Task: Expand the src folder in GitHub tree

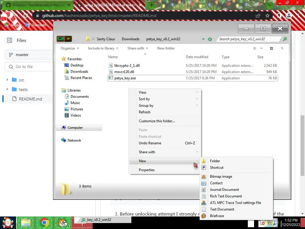Action: pos(7,80)
